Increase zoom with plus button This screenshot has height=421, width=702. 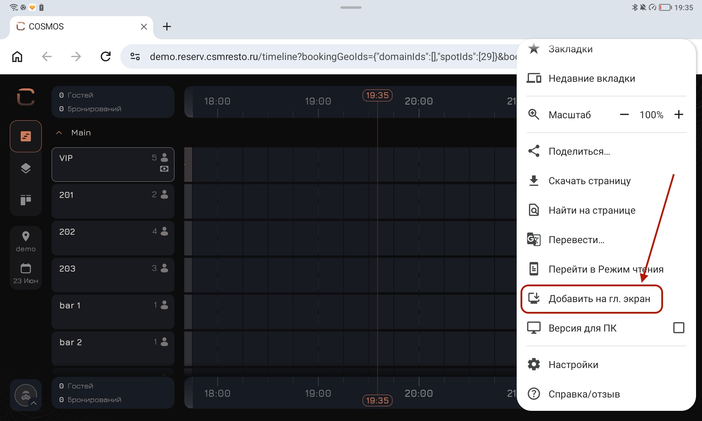click(x=679, y=115)
